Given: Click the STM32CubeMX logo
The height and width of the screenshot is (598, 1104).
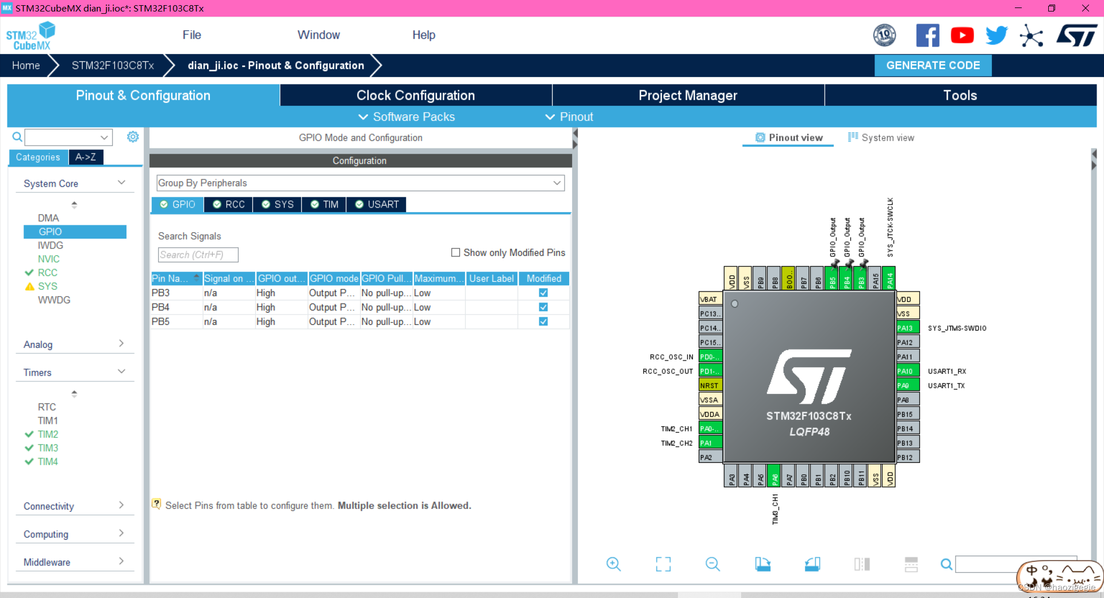Looking at the screenshot, I should [x=30, y=36].
